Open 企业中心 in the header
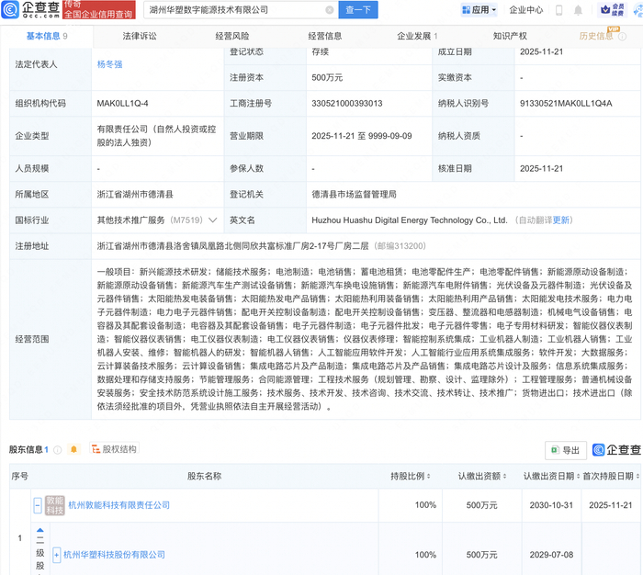 526,10
